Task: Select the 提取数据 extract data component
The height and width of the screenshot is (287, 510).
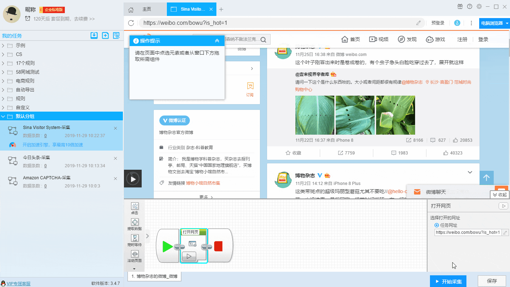Action: 135,224
